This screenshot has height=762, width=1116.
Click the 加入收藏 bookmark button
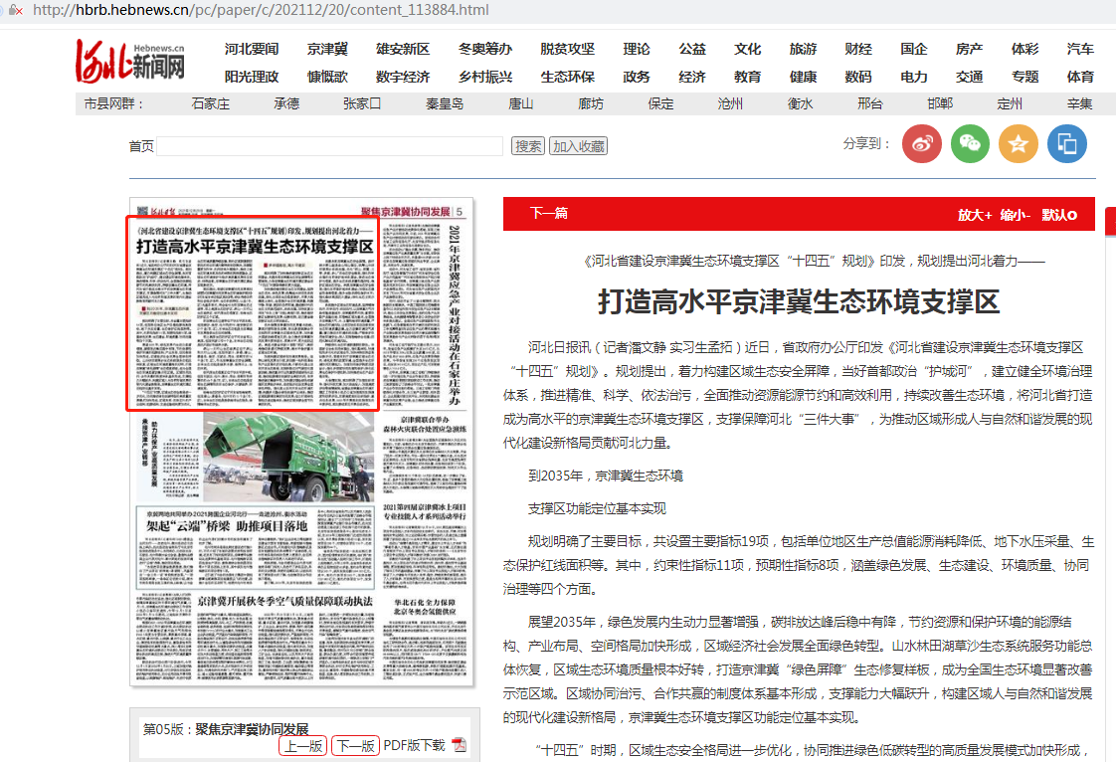click(578, 146)
